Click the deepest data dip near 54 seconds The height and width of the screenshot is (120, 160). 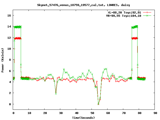(98, 104)
